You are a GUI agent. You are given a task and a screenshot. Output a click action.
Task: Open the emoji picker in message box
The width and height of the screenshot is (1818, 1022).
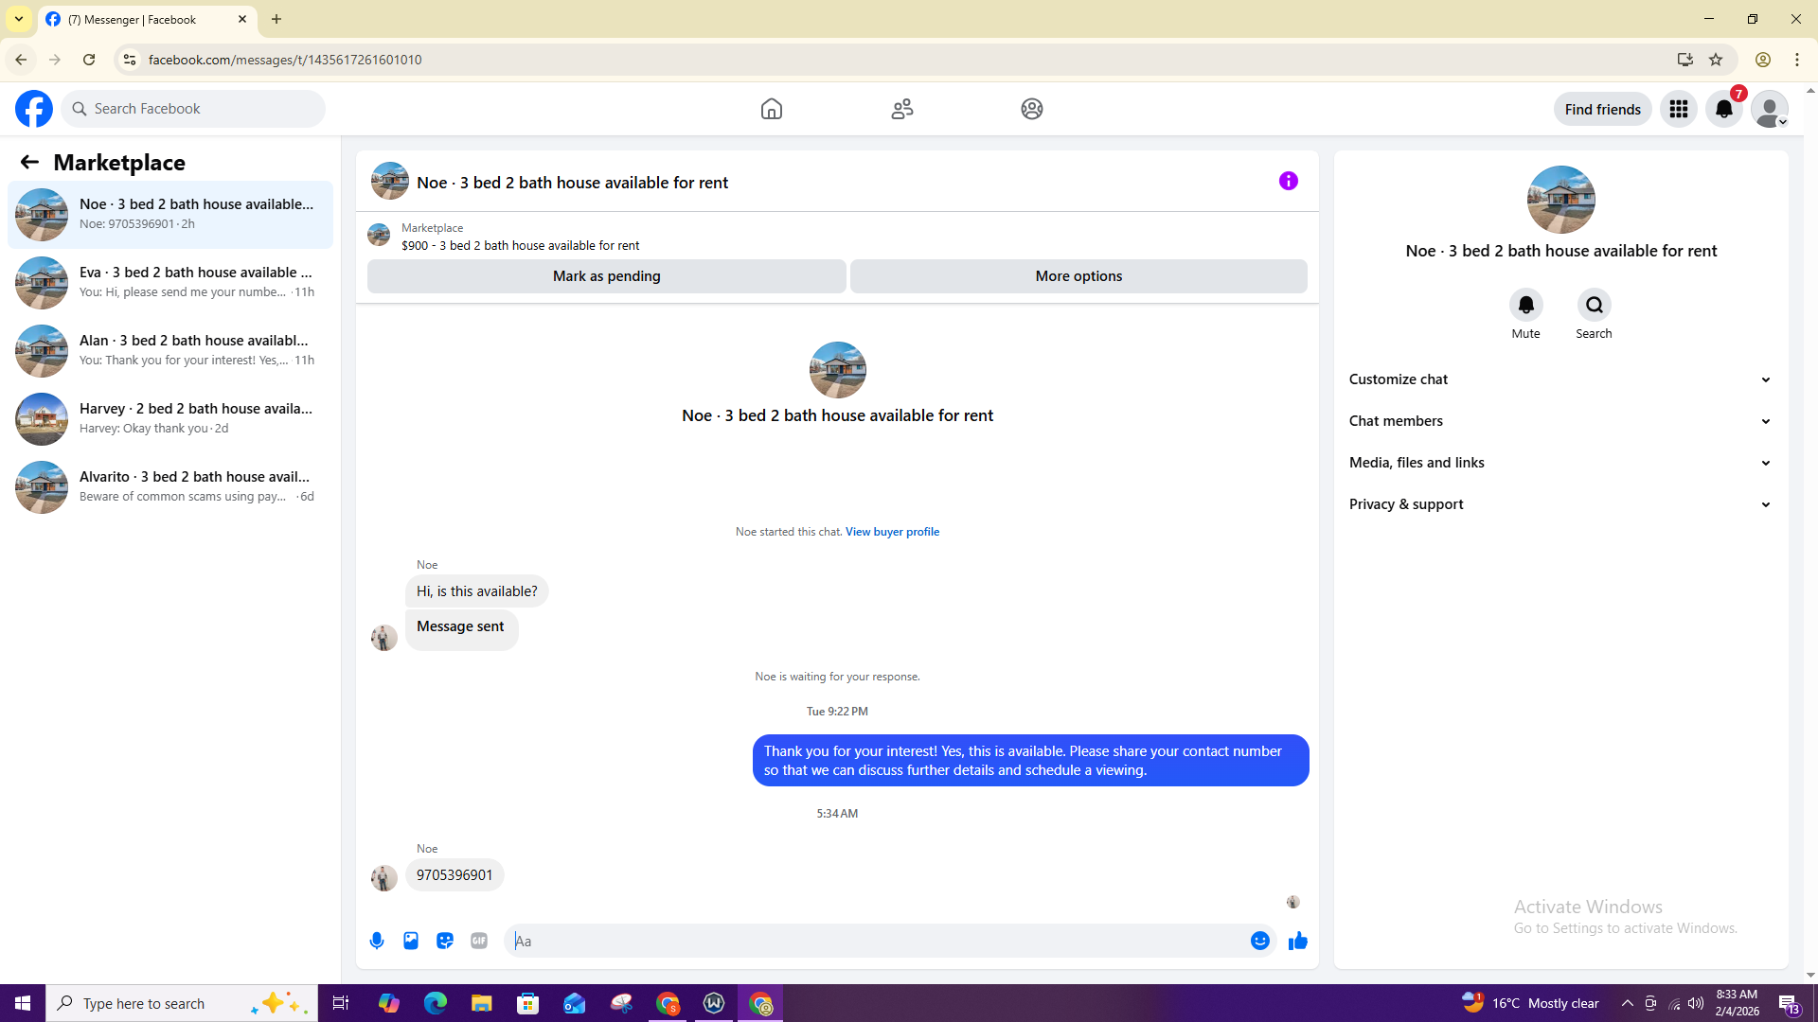pyautogui.click(x=1259, y=941)
